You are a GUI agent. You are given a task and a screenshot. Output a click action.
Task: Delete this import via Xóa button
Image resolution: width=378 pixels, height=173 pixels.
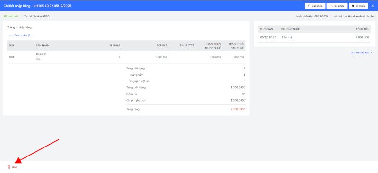tap(12, 167)
